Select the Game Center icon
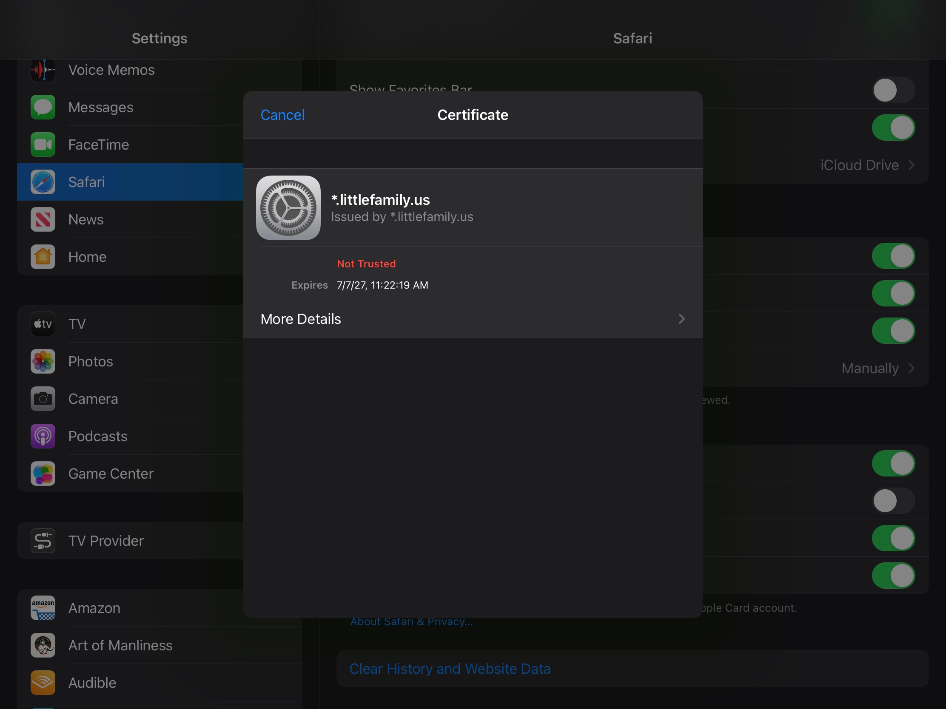 pos(43,474)
